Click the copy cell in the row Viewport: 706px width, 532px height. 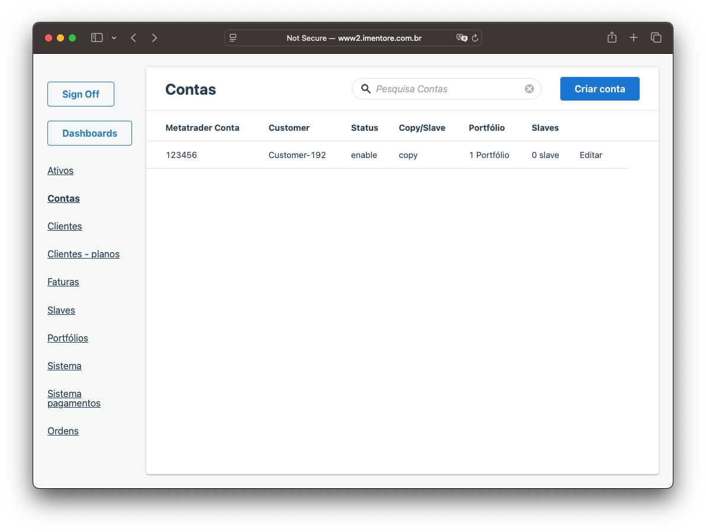pos(409,155)
